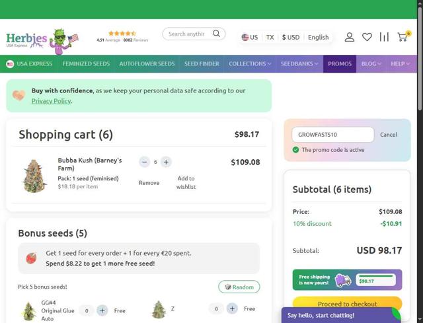This screenshot has width=423, height=323.
Task: Click the Bubba Kush quantity value 6
Action: coord(155,162)
